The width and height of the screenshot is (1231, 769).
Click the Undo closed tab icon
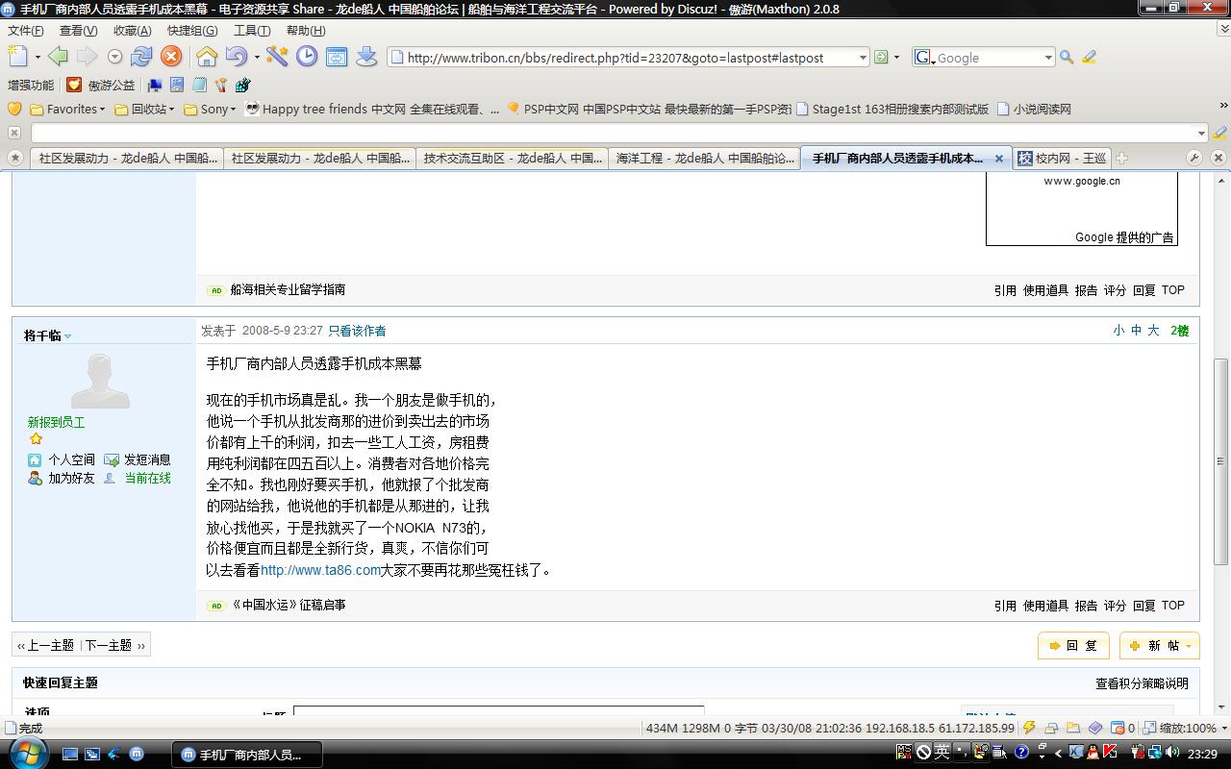pyautogui.click(x=236, y=57)
